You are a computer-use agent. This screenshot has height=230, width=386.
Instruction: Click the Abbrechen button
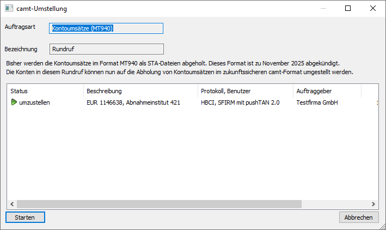(359, 217)
